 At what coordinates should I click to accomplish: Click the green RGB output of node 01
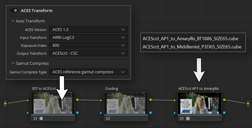pos(77,100)
